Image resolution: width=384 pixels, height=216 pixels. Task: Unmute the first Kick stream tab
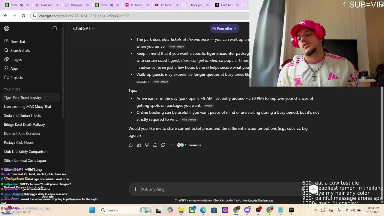[22, 5]
